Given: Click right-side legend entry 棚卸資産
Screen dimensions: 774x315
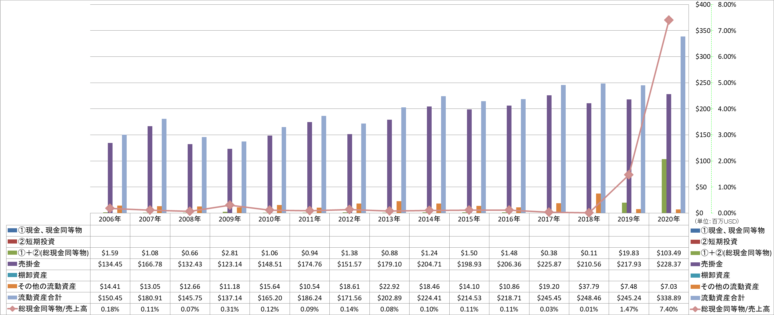Looking at the screenshot, I should (710, 275).
